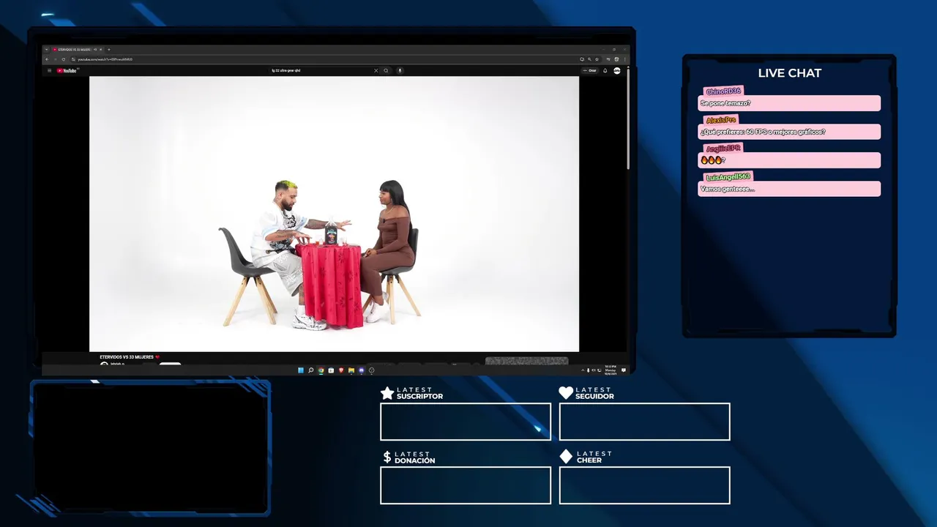Open the YouTube account avatar menu
Image resolution: width=937 pixels, height=527 pixels.
click(617, 71)
